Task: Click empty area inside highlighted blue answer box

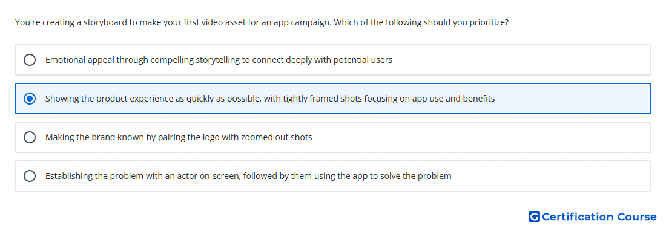Action: (573, 99)
